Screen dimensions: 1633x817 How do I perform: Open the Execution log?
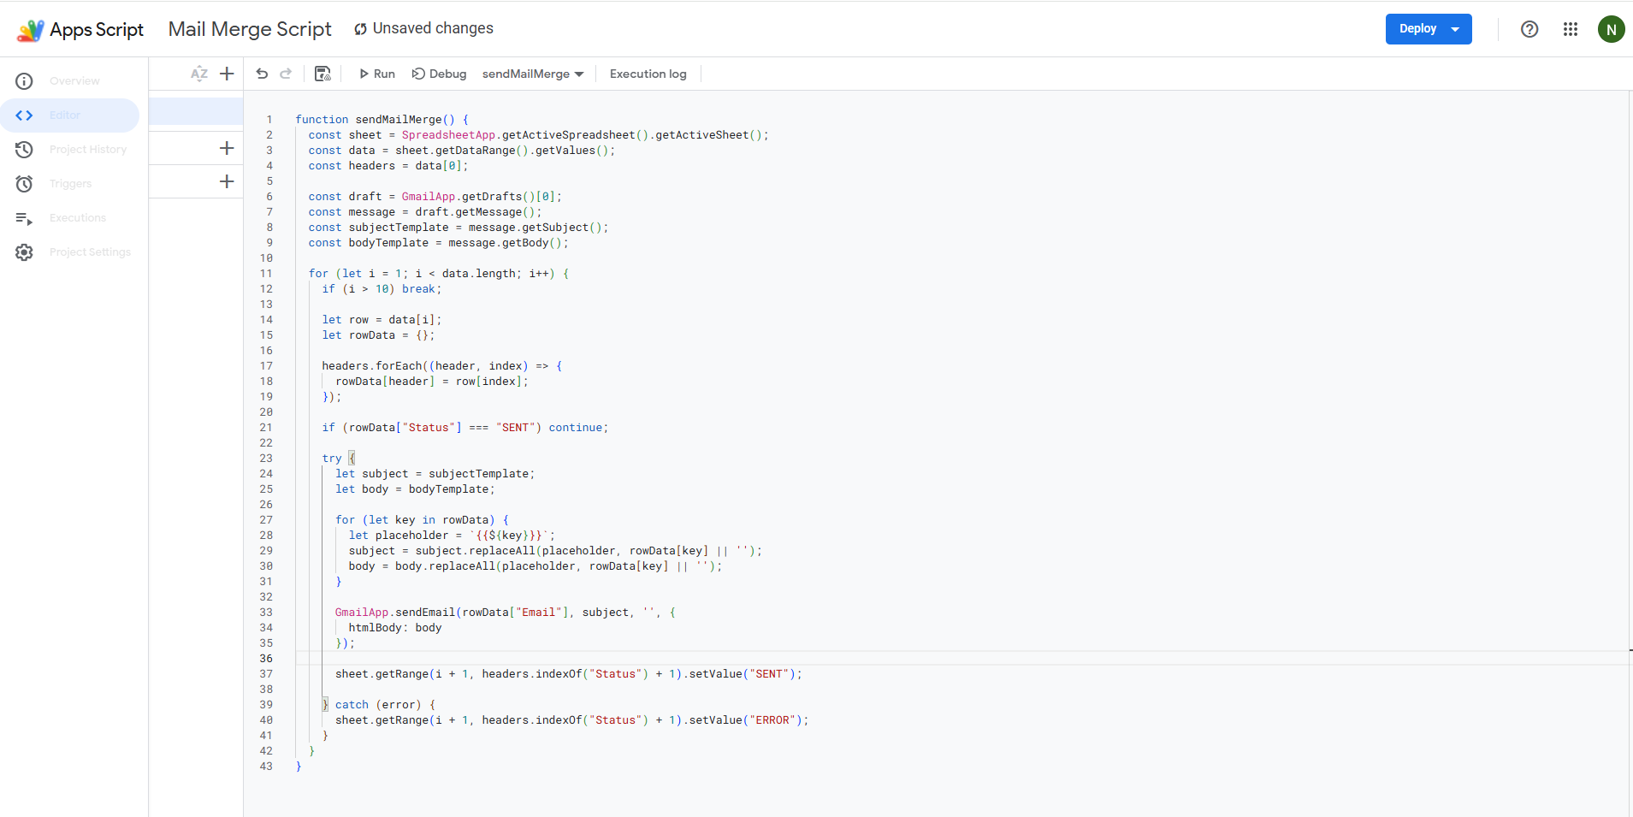pos(648,74)
